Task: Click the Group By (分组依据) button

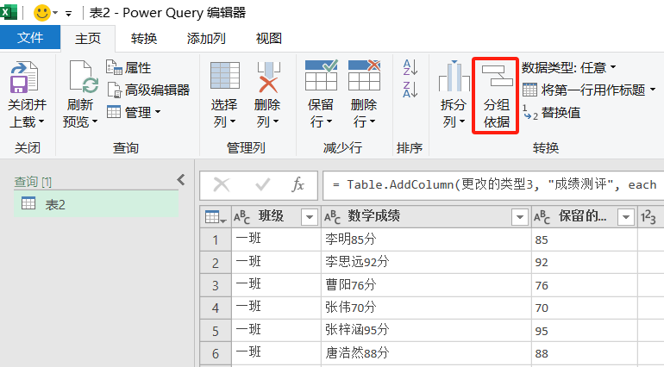Action: [496, 96]
